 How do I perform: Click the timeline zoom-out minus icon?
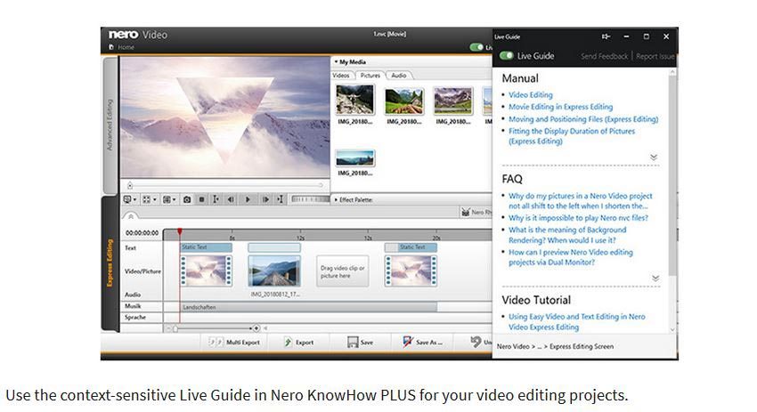coord(168,328)
